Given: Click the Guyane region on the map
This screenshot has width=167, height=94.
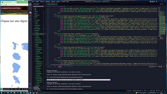Looking at the screenshot, I should 16,67.
